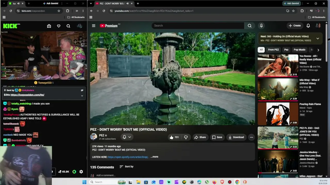330x185 pixels.
Task: Open Kick chat settings gear
Action: (81, 172)
